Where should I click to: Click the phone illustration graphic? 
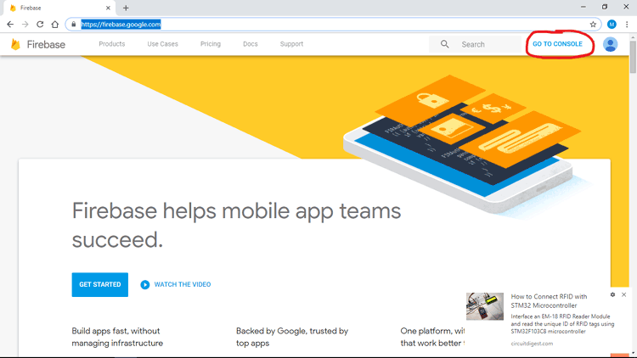point(461,146)
